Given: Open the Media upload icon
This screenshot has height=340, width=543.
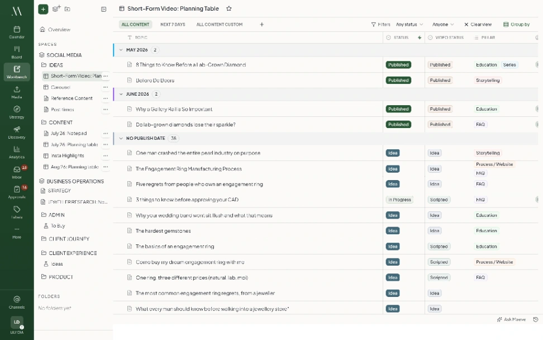Looking at the screenshot, I should [x=17, y=92].
